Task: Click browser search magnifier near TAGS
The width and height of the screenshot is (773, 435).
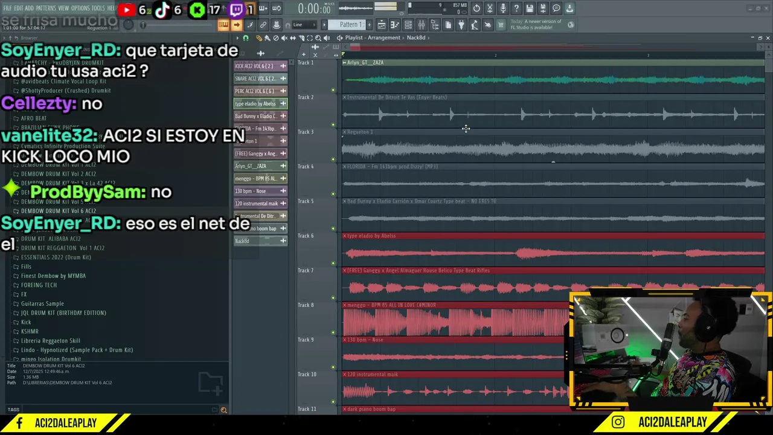Action: (x=223, y=410)
